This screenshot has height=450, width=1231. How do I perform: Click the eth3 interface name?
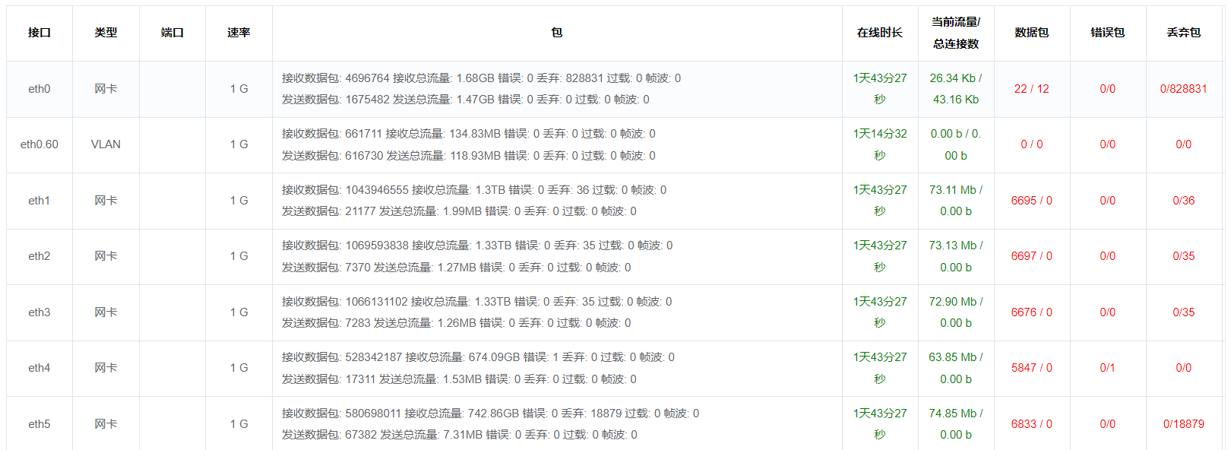point(40,312)
